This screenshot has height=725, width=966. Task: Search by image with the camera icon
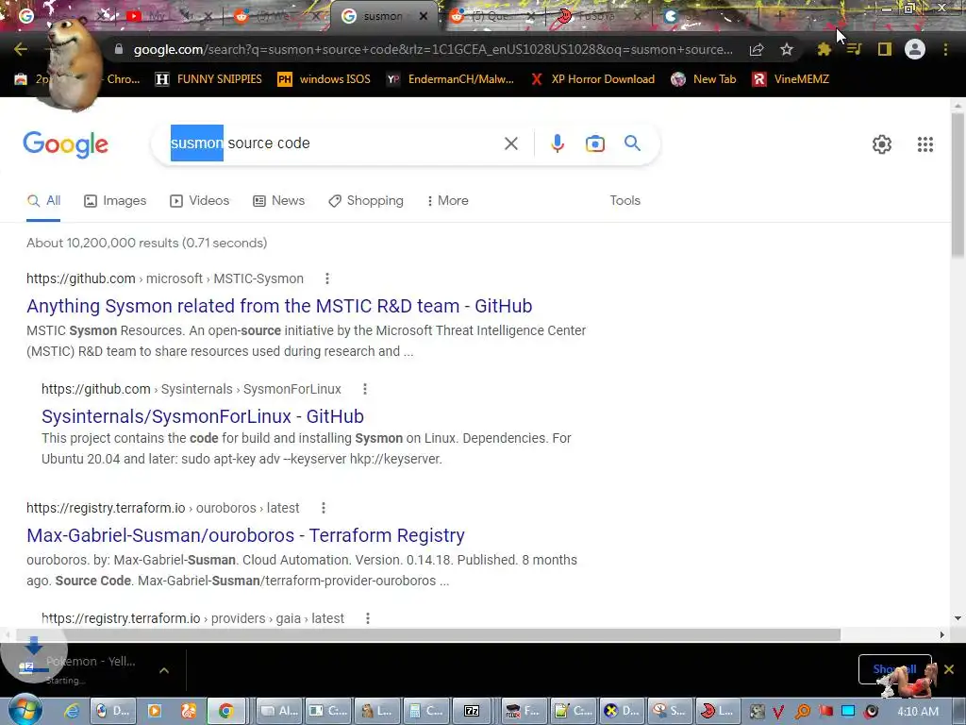coord(594,143)
